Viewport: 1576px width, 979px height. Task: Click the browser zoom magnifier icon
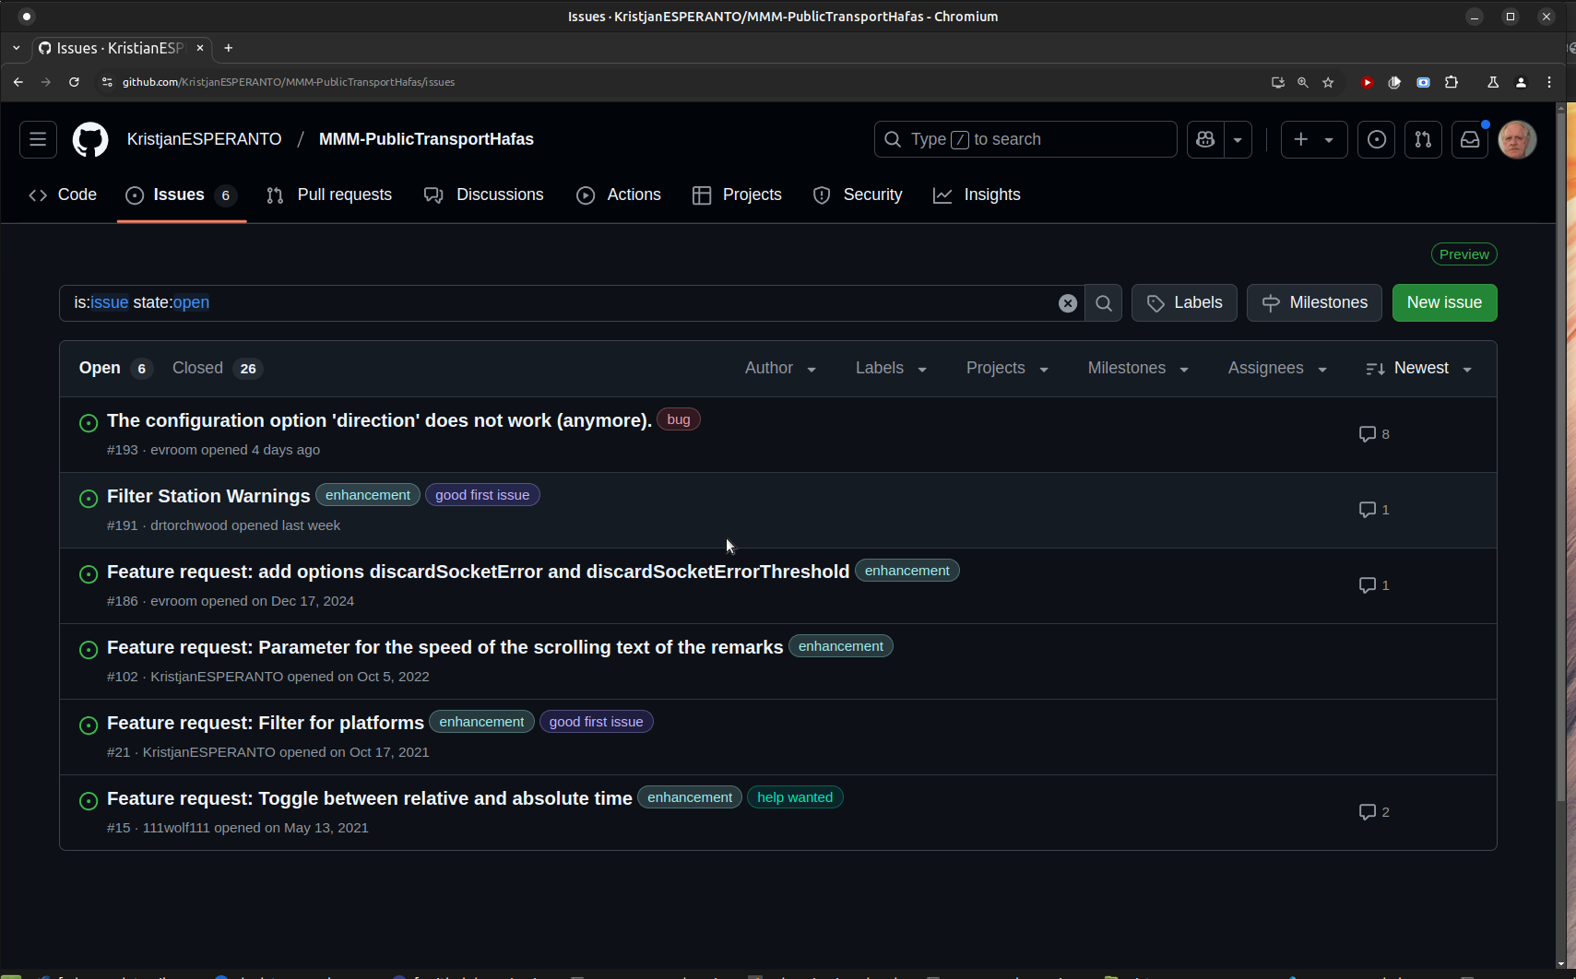click(1303, 82)
